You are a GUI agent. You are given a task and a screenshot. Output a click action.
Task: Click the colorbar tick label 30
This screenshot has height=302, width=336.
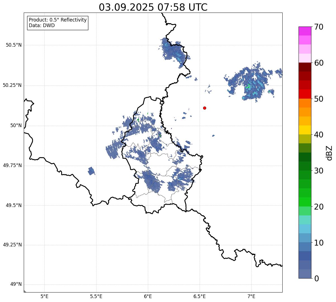click(318, 171)
